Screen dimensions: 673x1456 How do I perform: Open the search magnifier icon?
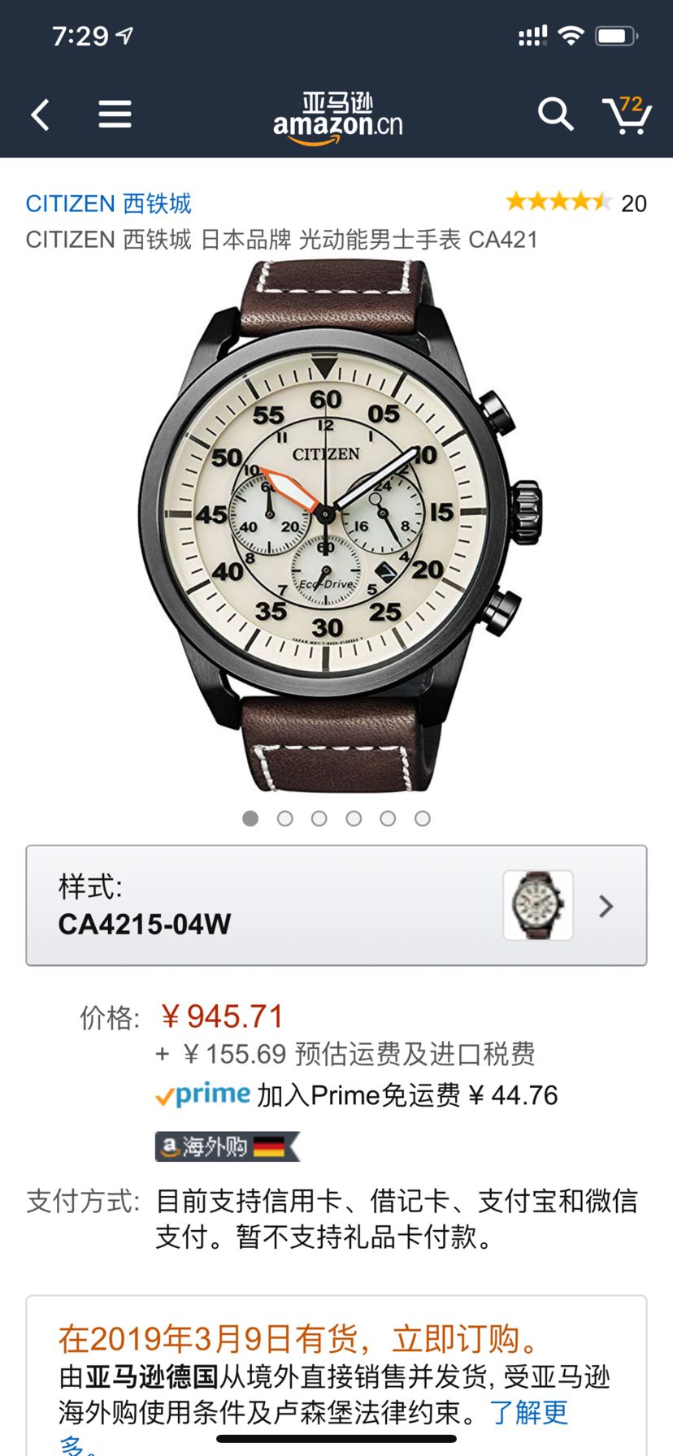click(555, 115)
